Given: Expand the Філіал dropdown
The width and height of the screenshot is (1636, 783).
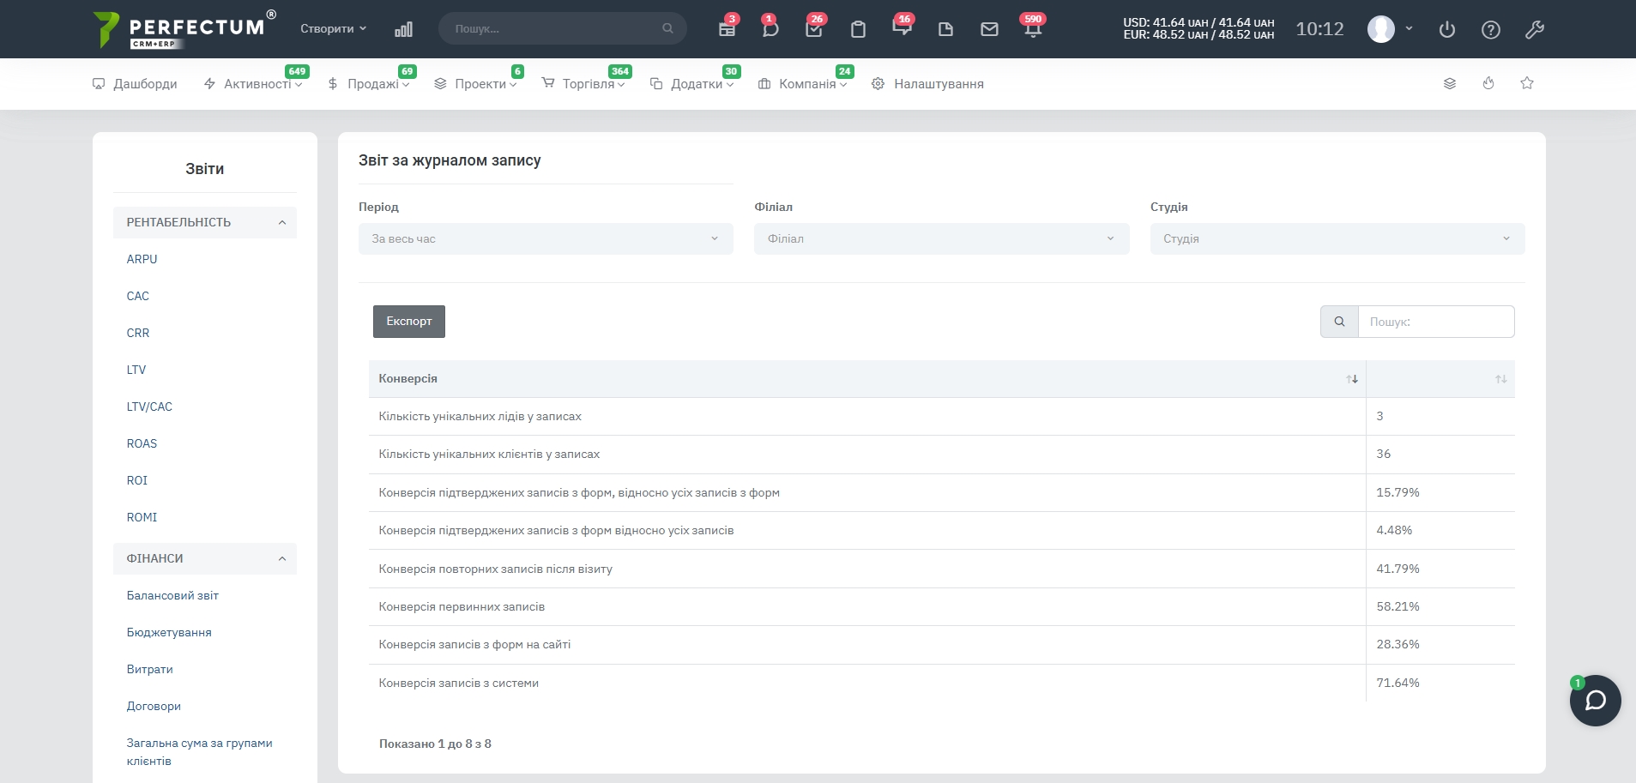Looking at the screenshot, I should coord(941,239).
